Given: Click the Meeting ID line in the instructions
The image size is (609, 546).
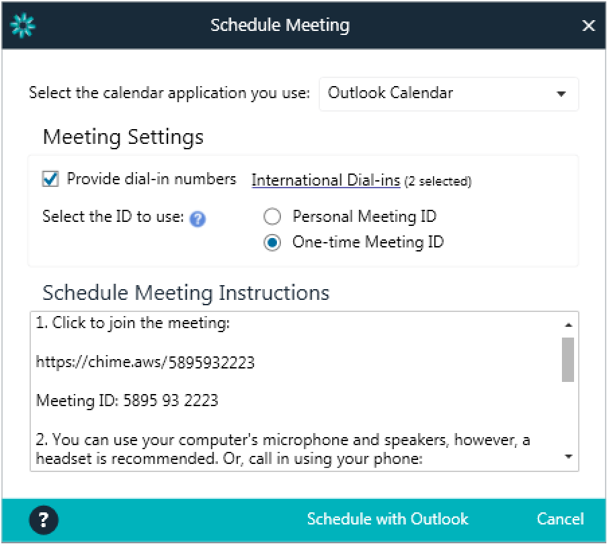Looking at the screenshot, I should point(127,401).
